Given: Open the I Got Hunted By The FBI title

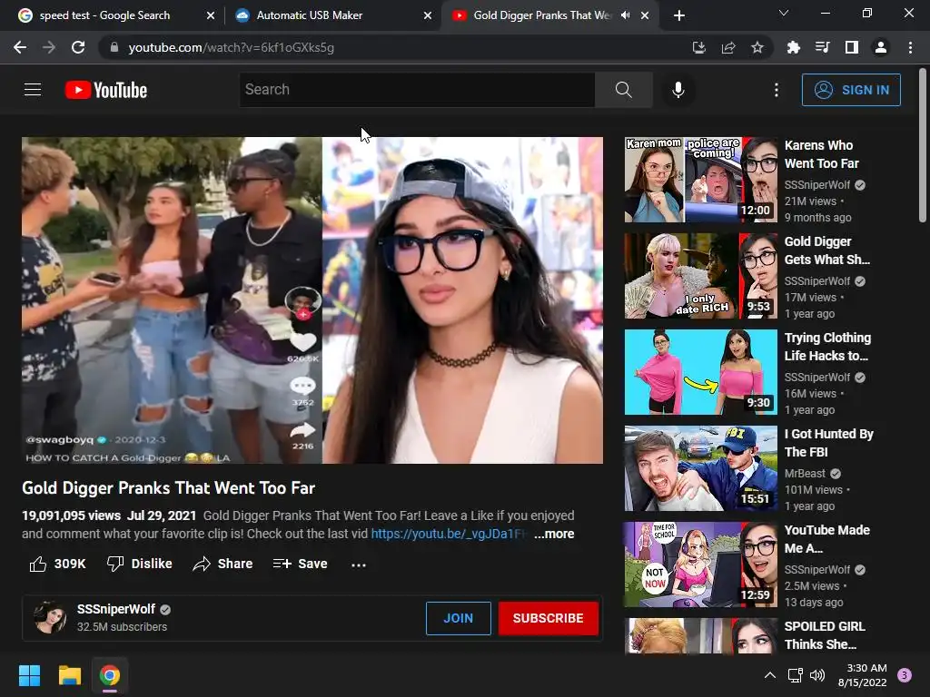Looking at the screenshot, I should coord(828,443).
